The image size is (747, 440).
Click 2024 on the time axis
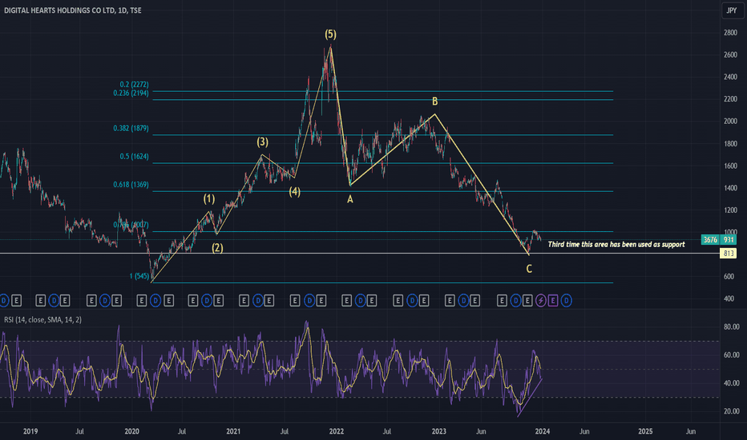pyautogui.click(x=542, y=431)
